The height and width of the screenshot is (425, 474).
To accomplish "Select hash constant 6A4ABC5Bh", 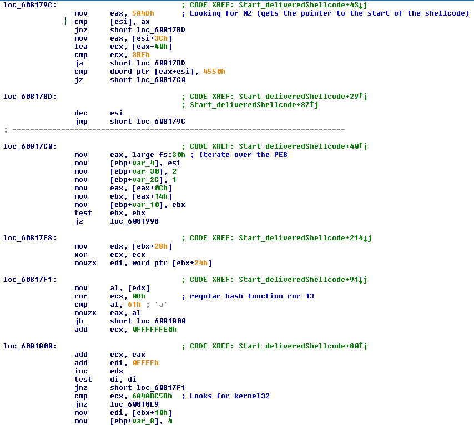I will pyautogui.click(x=152, y=396).
